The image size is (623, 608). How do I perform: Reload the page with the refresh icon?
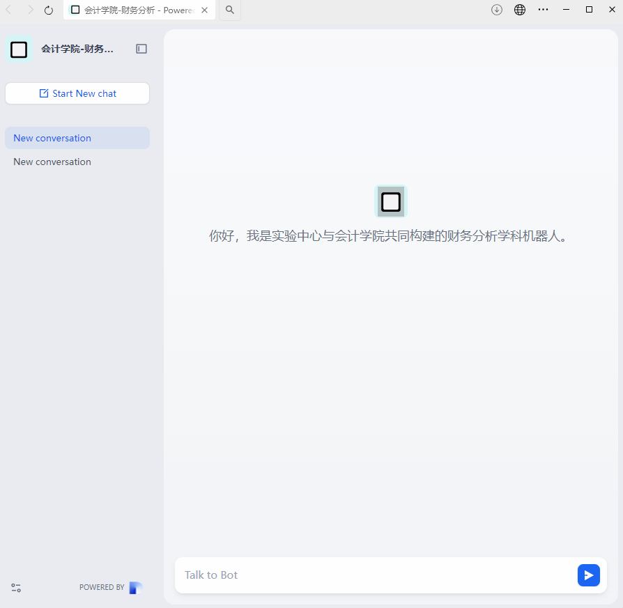click(x=49, y=10)
